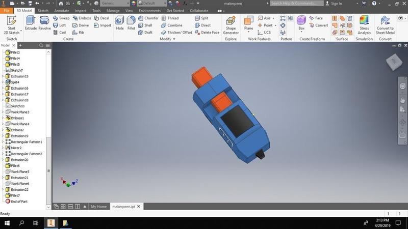Launch Stress Analysis
The image size is (408, 229).
tap(364, 25)
